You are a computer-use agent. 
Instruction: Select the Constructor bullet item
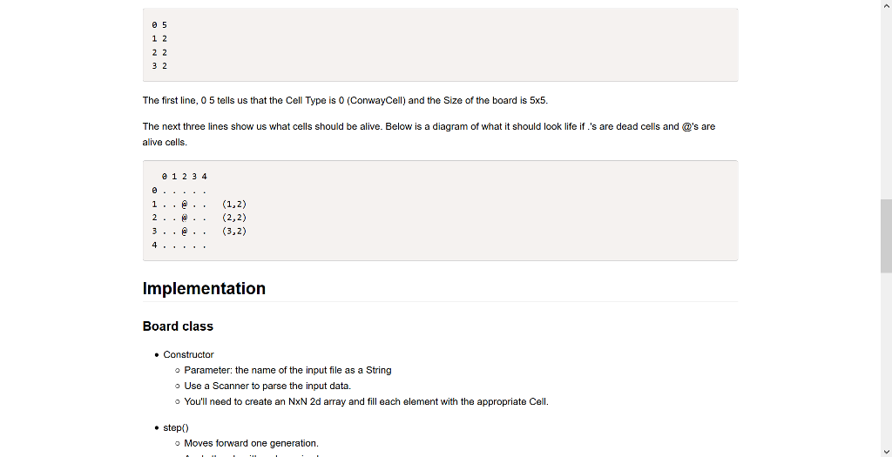pos(188,354)
